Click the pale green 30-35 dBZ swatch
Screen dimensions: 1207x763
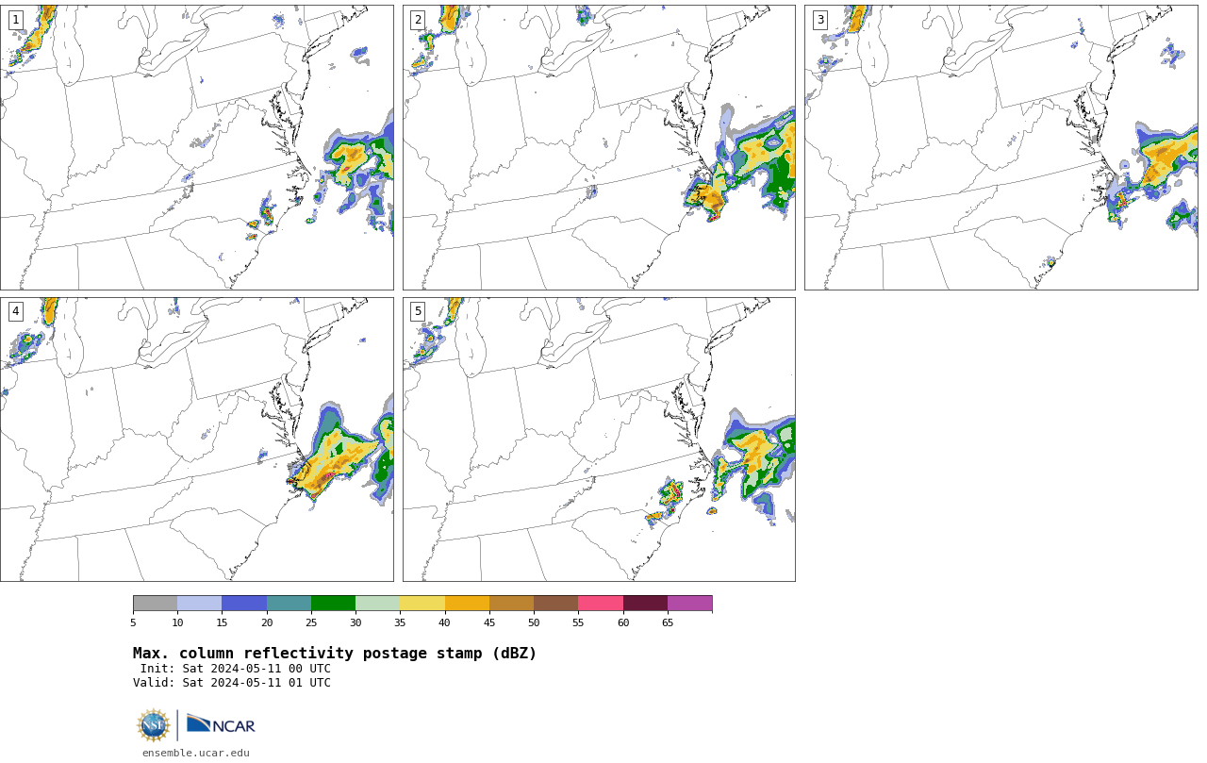pyautogui.click(x=377, y=604)
